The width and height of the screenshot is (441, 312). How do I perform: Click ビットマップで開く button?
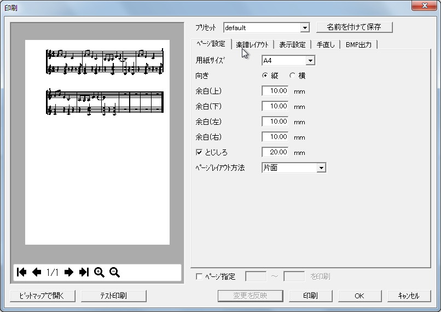(43, 296)
